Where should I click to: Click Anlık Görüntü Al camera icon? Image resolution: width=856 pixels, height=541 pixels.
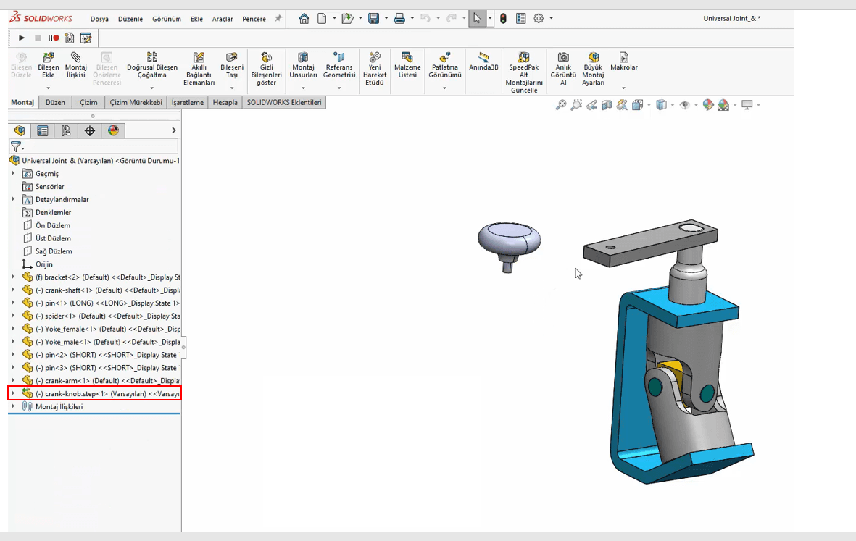click(563, 57)
